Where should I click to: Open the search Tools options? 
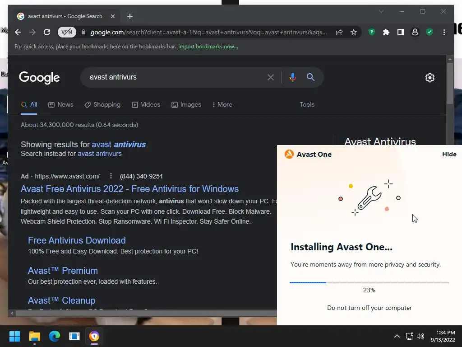click(x=307, y=104)
